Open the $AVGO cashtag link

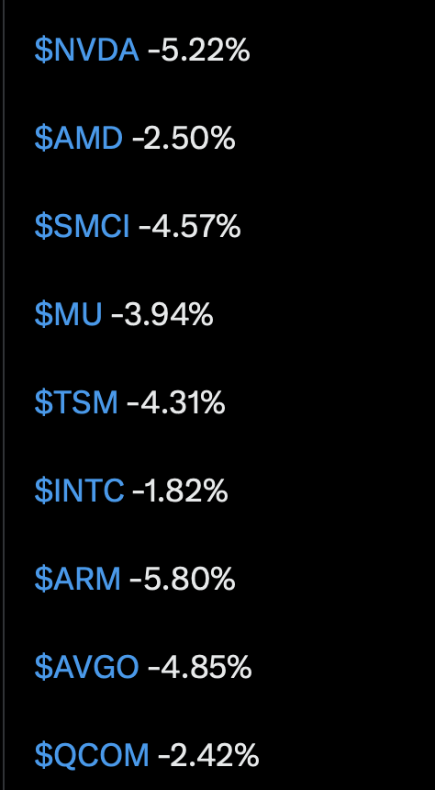[x=86, y=667]
